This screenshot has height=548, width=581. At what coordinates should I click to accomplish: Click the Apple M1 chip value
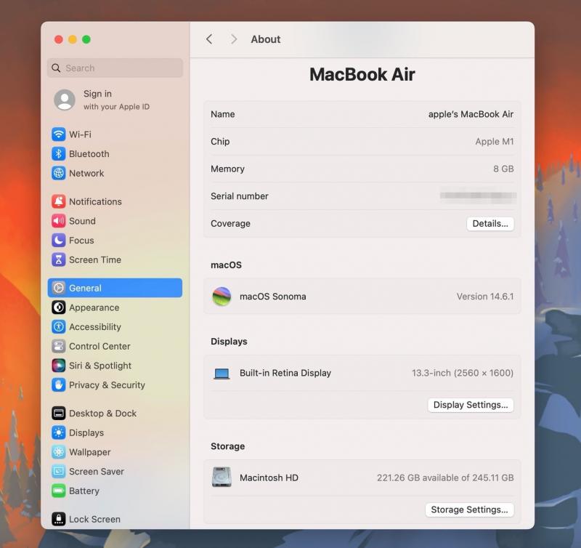pyautogui.click(x=495, y=142)
